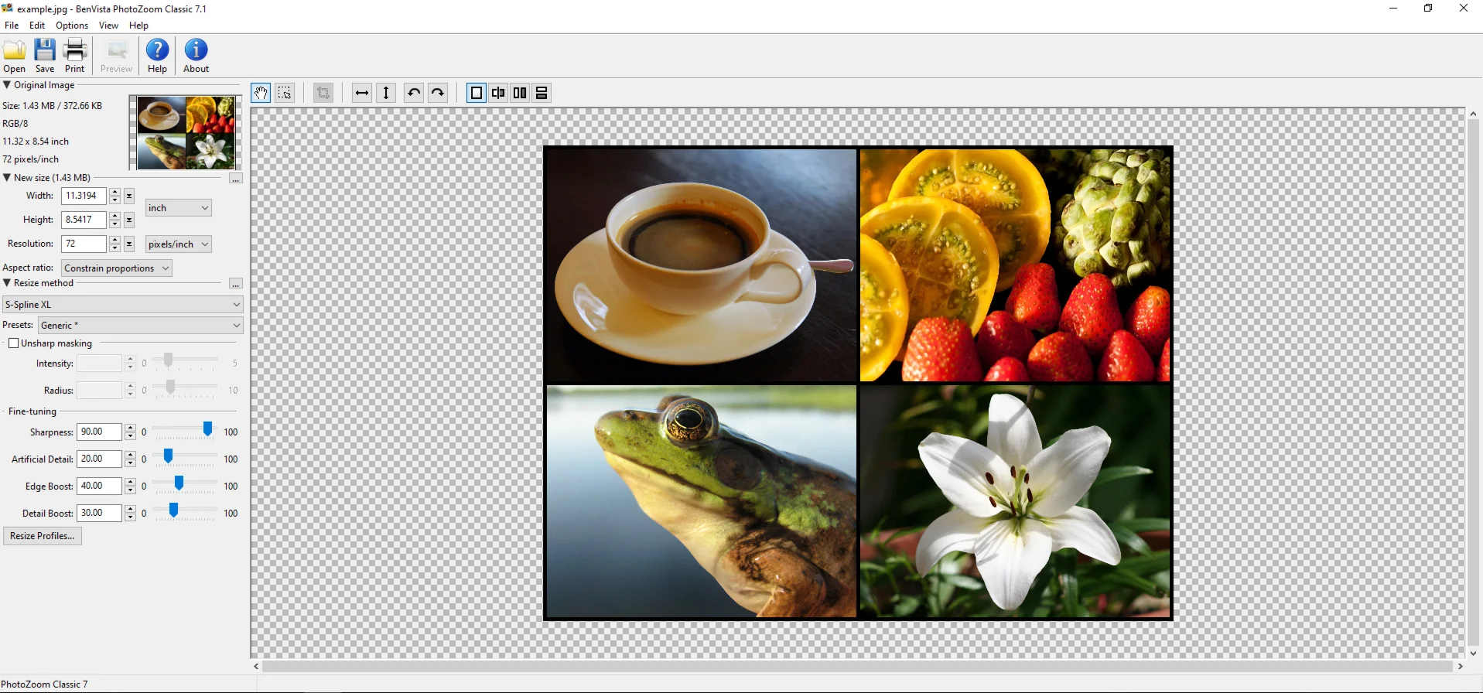Image resolution: width=1483 pixels, height=693 pixels.
Task: Flip the image horizontally
Action: (x=361, y=93)
